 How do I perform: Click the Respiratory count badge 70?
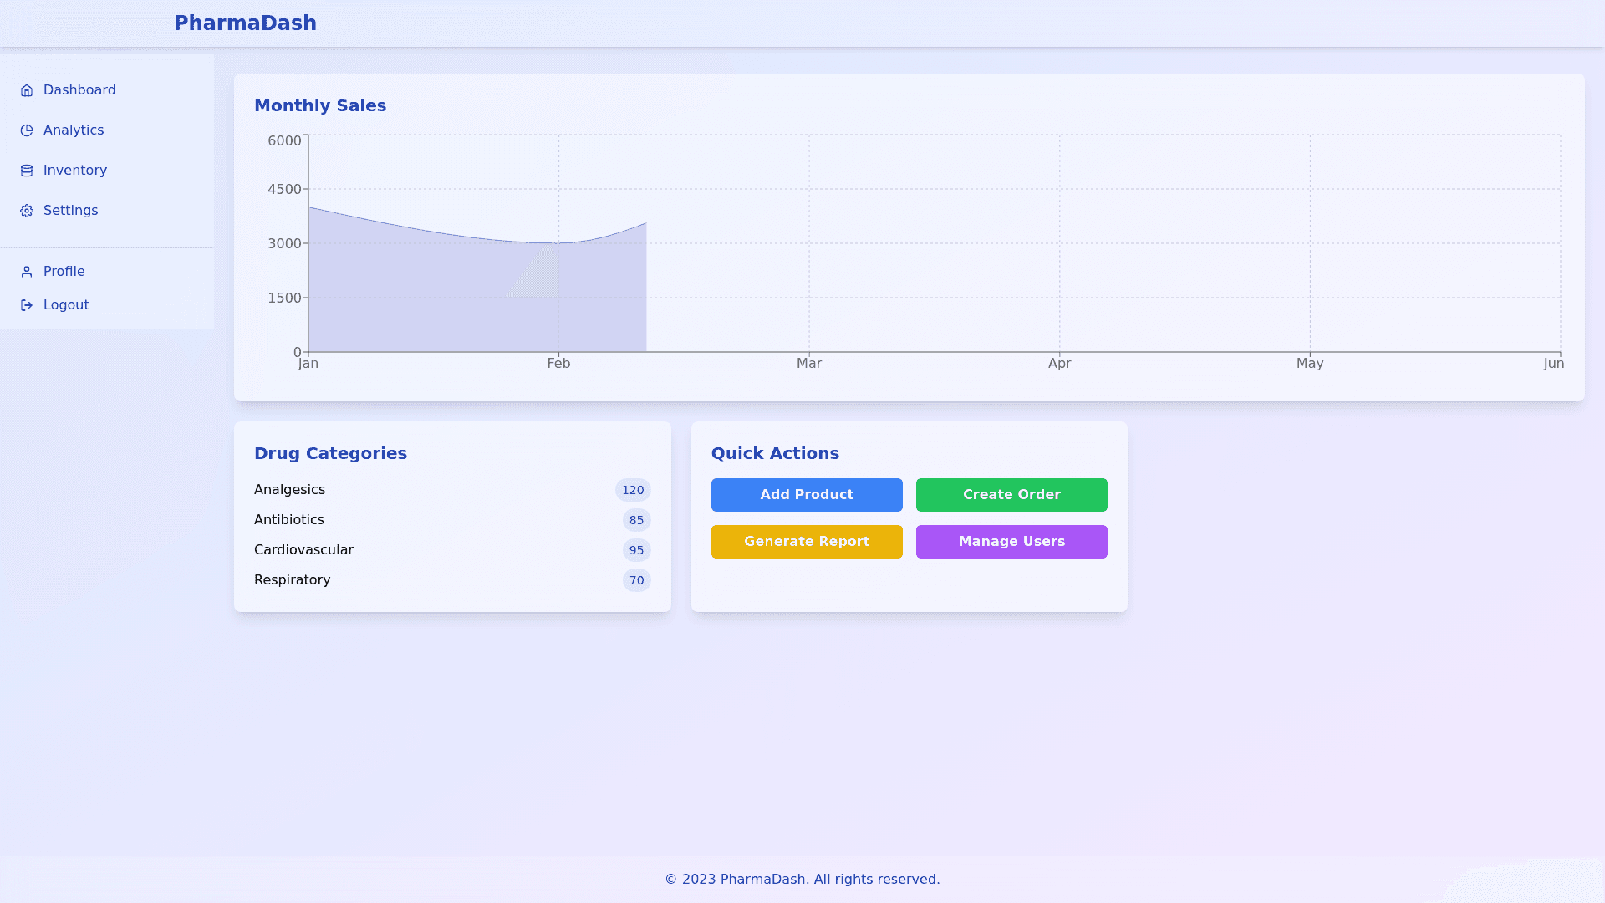[x=636, y=580]
